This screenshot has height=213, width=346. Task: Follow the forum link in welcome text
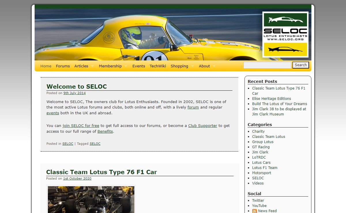pyautogui.click(x=193, y=107)
